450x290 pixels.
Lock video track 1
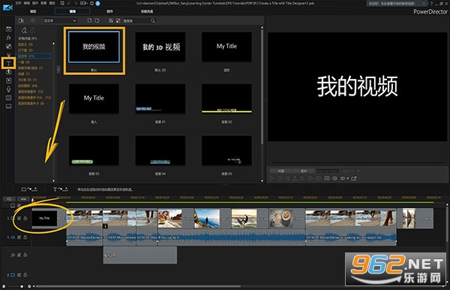coord(25,219)
